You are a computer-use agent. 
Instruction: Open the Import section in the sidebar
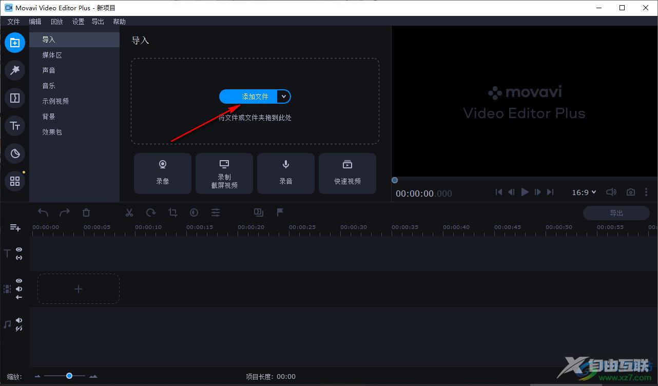tap(15, 43)
